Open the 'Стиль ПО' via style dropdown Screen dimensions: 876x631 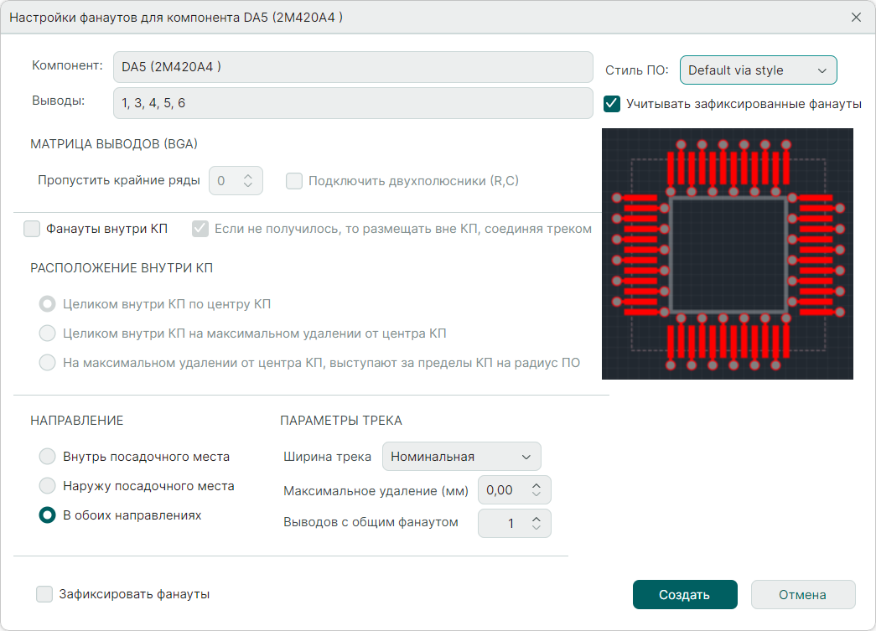[x=758, y=70]
